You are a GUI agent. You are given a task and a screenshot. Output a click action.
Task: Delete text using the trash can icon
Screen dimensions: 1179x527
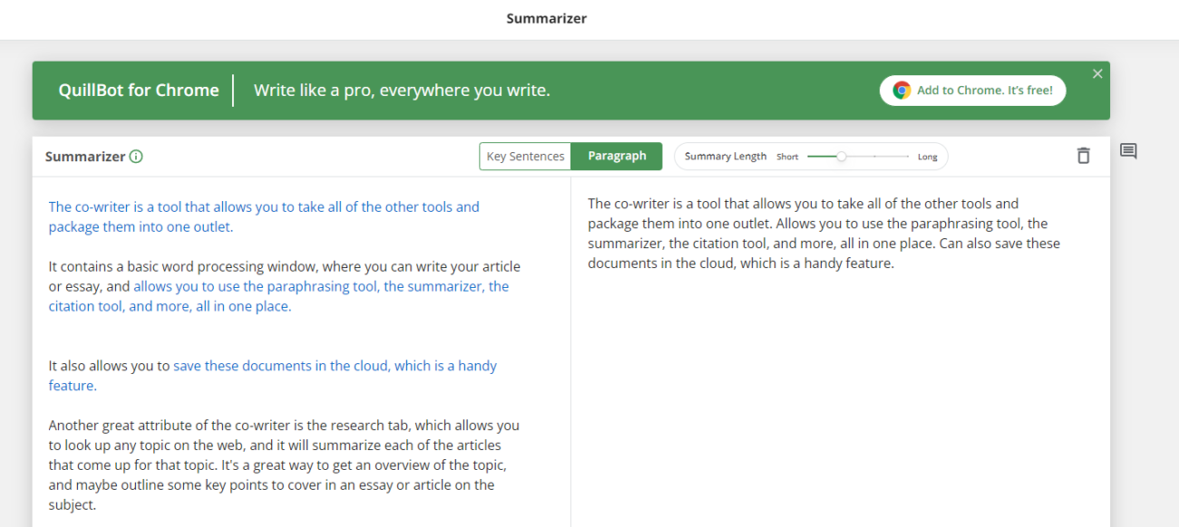(x=1083, y=156)
